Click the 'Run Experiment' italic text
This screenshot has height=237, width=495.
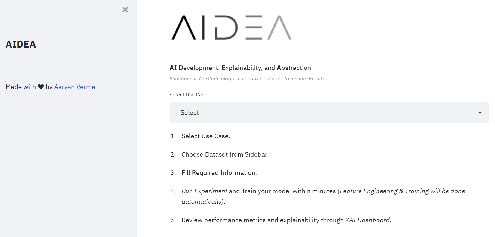(x=204, y=191)
